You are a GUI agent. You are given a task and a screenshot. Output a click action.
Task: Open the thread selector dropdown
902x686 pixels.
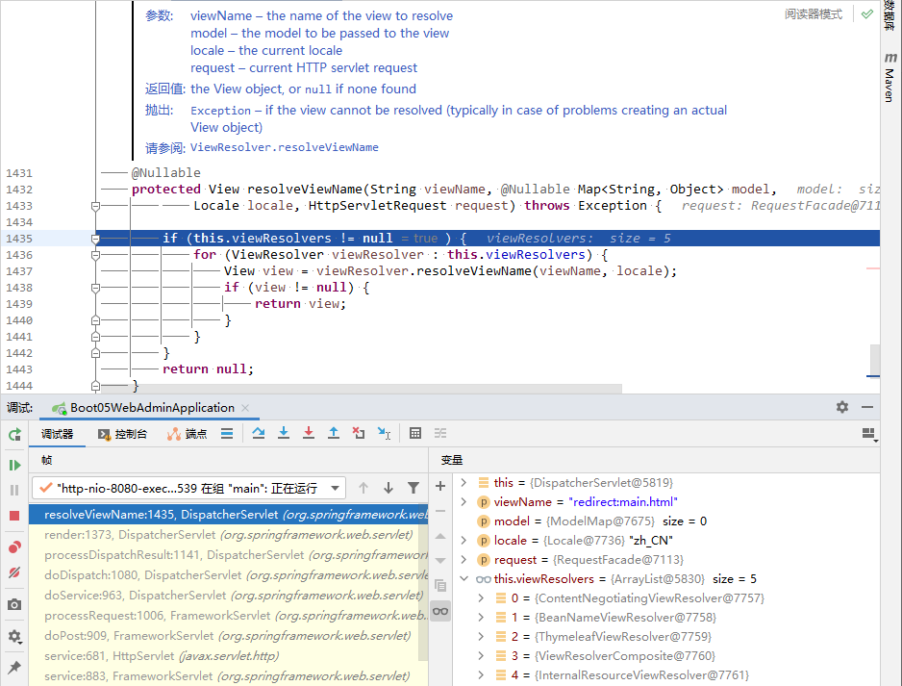[x=188, y=489]
